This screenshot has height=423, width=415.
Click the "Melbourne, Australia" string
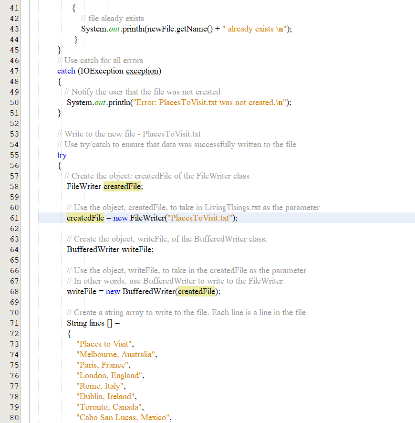(x=116, y=354)
